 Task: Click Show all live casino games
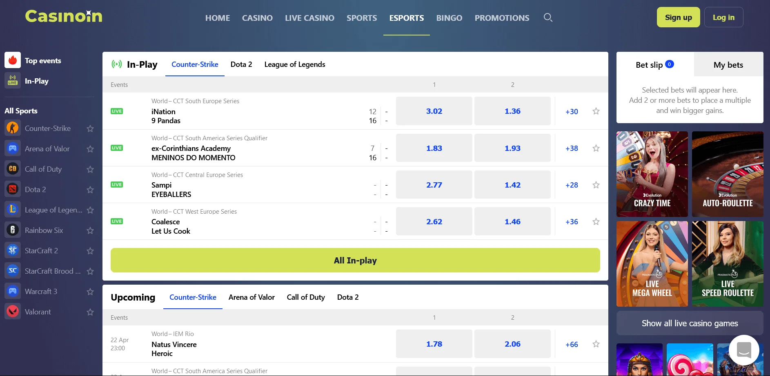(690, 323)
